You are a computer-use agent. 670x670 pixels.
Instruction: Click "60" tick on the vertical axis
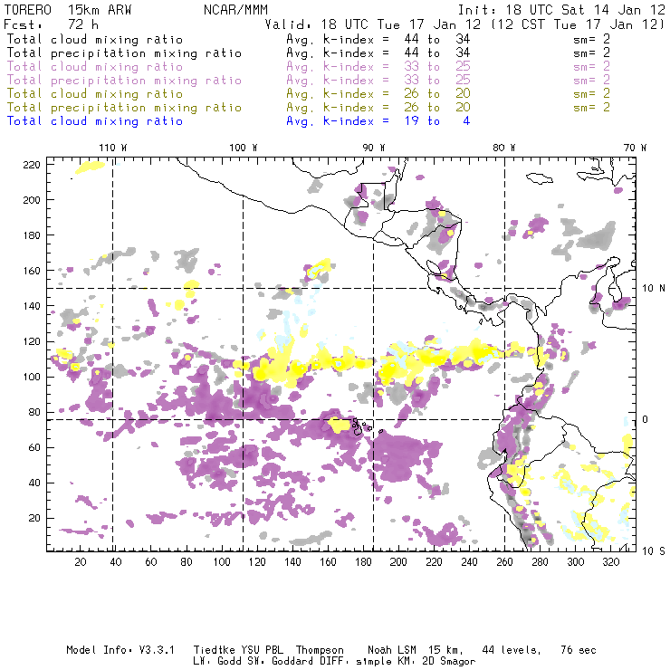[34, 447]
